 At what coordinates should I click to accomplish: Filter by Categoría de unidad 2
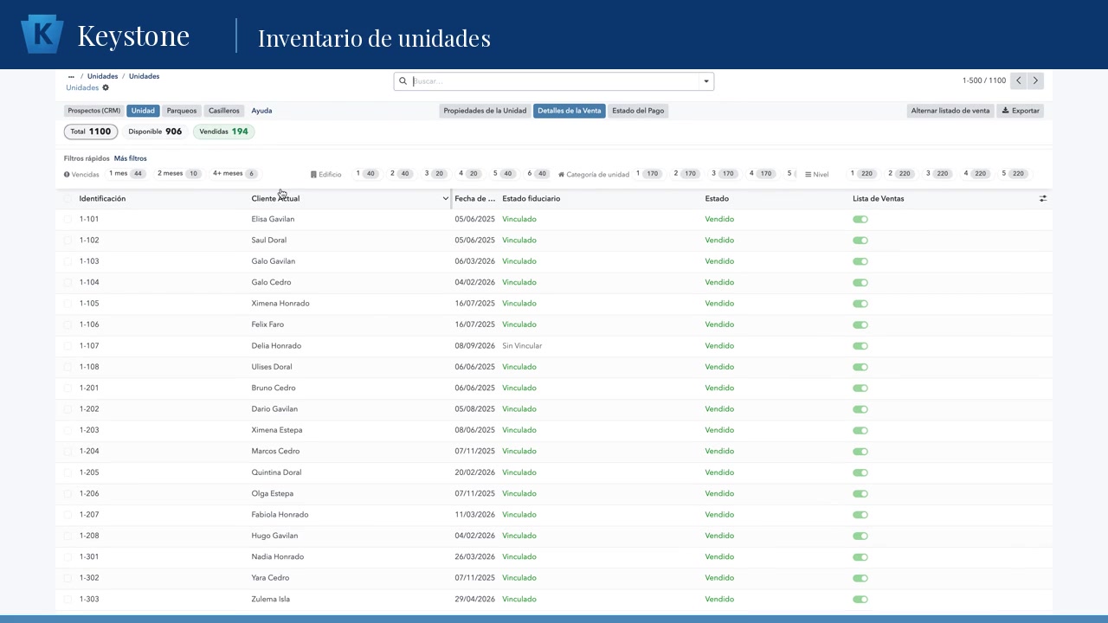[686, 174]
